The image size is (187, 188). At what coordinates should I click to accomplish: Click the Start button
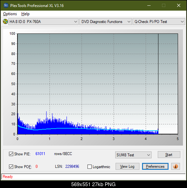(169, 154)
